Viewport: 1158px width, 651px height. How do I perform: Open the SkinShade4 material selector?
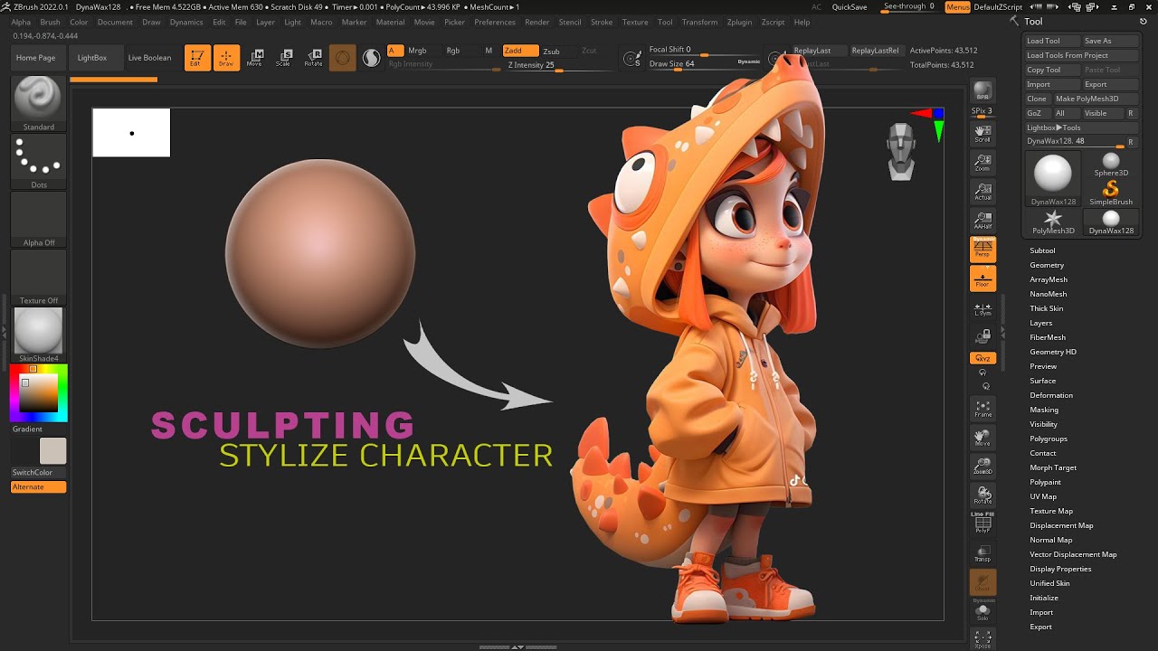[x=38, y=335]
